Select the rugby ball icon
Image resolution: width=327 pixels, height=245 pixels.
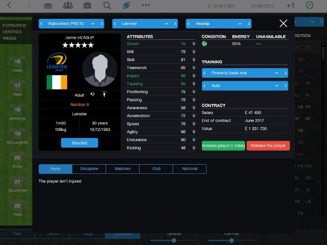click(126, 5)
